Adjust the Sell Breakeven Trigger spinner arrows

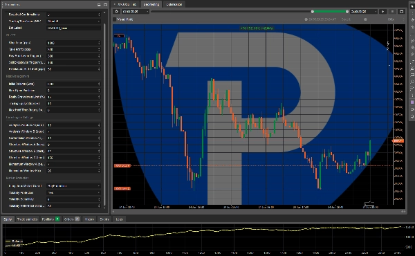(99, 62)
